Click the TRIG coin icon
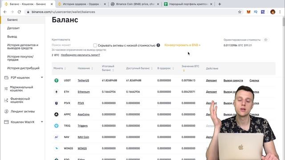 (x=57, y=126)
